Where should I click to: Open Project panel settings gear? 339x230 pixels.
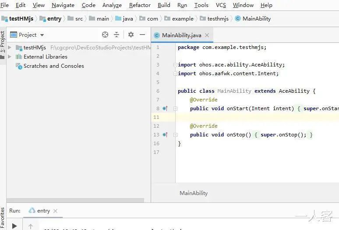[x=131, y=35]
